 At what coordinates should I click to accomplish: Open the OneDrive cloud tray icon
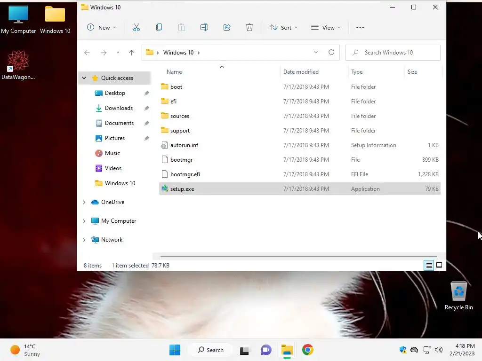tap(414, 350)
